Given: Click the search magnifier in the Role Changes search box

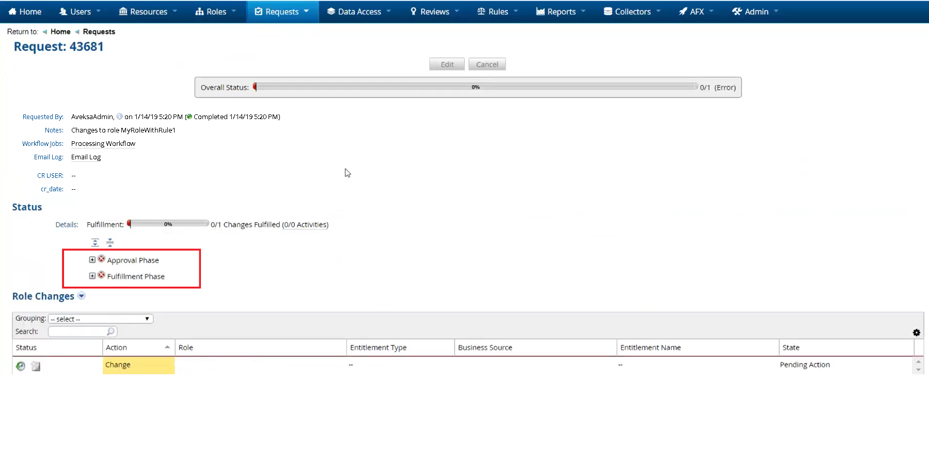Looking at the screenshot, I should pos(111,332).
